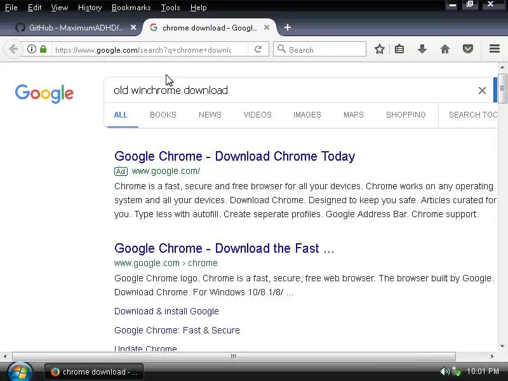Switch to MAPS results tab
This screenshot has width=508, height=381.
click(x=354, y=115)
